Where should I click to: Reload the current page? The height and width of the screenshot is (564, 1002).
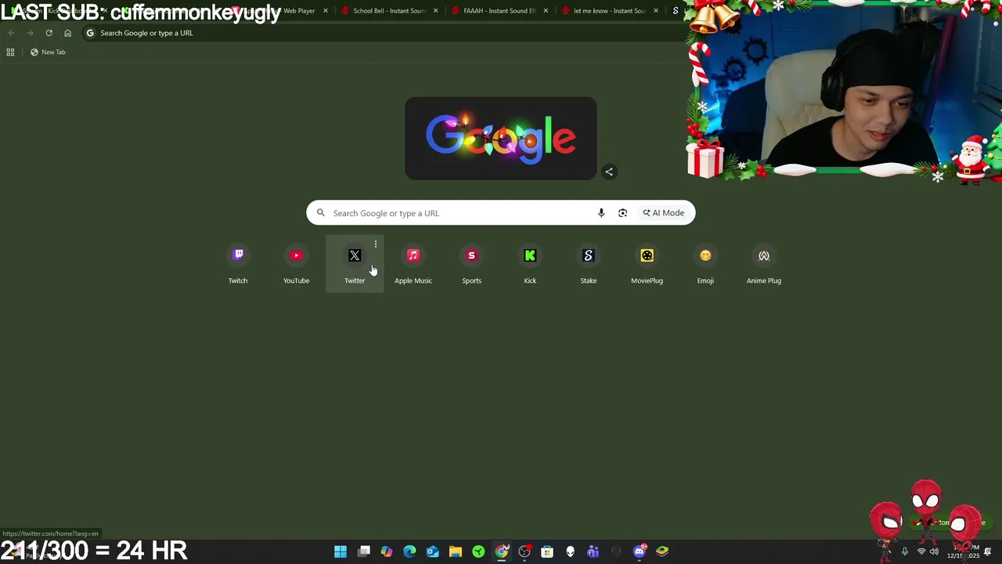click(x=49, y=33)
